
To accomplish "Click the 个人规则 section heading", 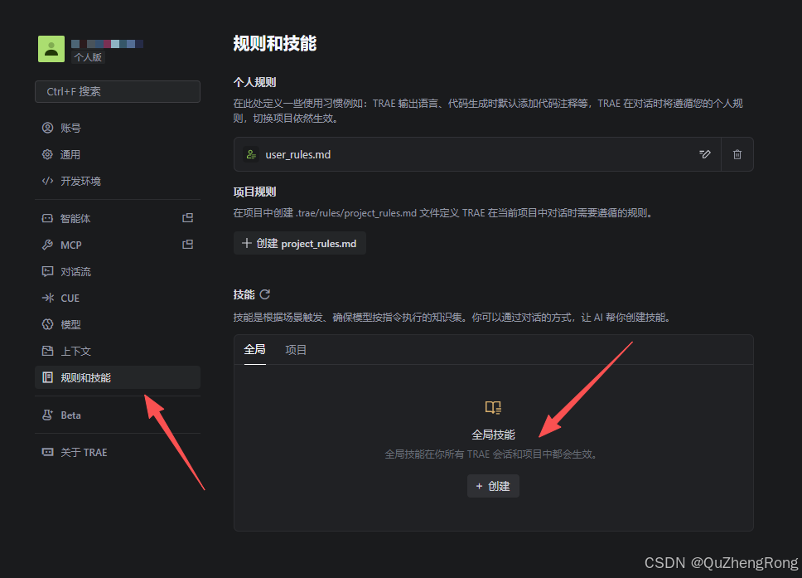I will (x=254, y=82).
